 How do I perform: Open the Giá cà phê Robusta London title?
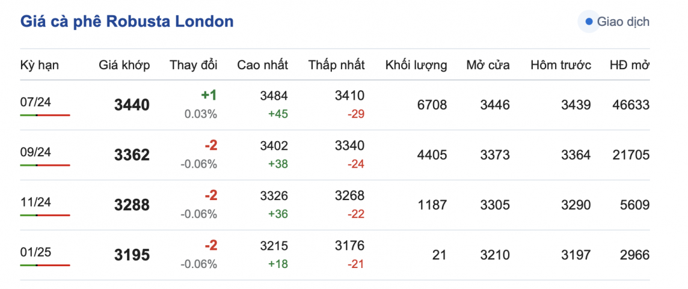pos(127,22)
